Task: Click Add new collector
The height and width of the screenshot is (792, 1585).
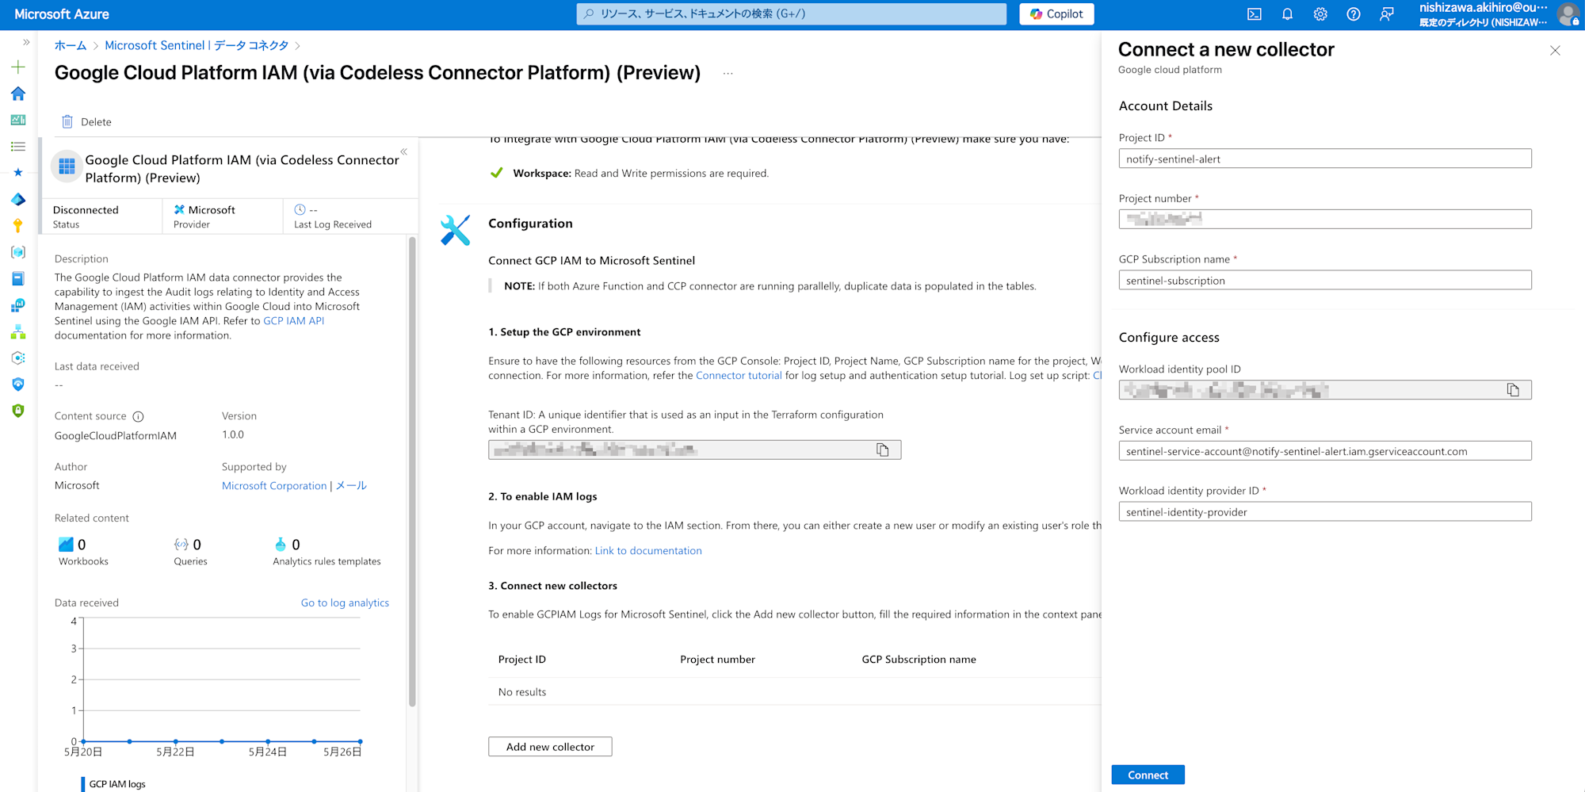Action: coord(550,747)
